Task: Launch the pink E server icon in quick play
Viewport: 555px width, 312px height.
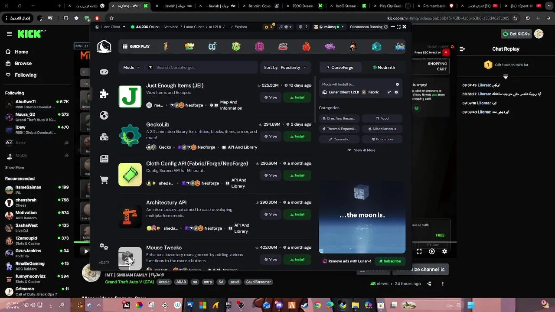Action: coord(260,46)
